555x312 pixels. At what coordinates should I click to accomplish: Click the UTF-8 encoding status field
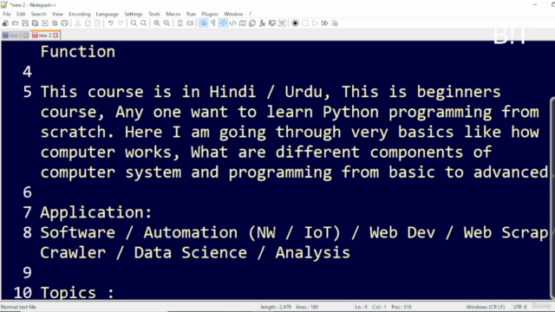[x=520, y=307]
